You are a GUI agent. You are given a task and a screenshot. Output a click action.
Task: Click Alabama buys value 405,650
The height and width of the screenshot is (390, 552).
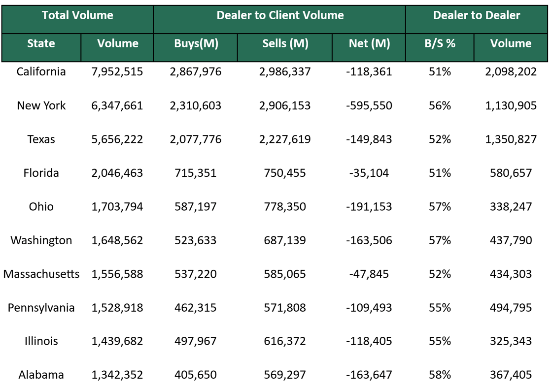196,375
